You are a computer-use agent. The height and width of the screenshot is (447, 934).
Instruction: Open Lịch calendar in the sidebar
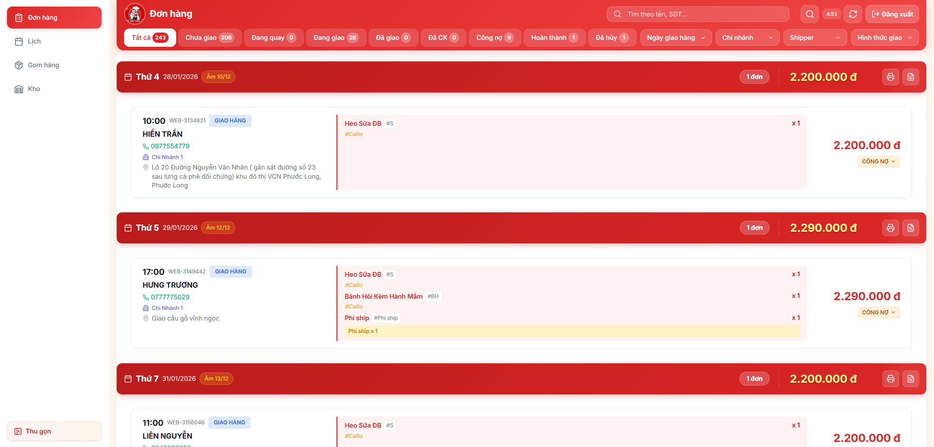click(x=34, y=41)
